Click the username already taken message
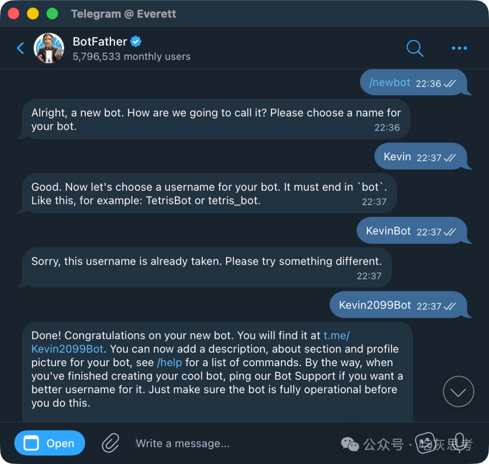This screenshot has height=464, width=489. (x=206, y=261)
